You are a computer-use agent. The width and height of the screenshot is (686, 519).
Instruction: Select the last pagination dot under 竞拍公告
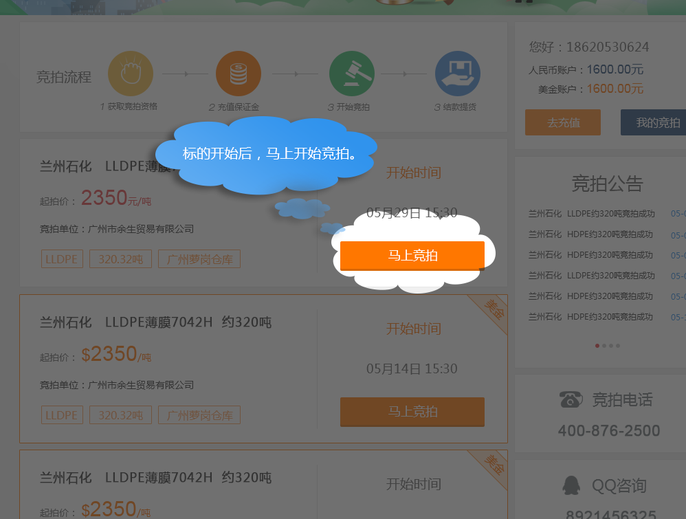[618, 346]
